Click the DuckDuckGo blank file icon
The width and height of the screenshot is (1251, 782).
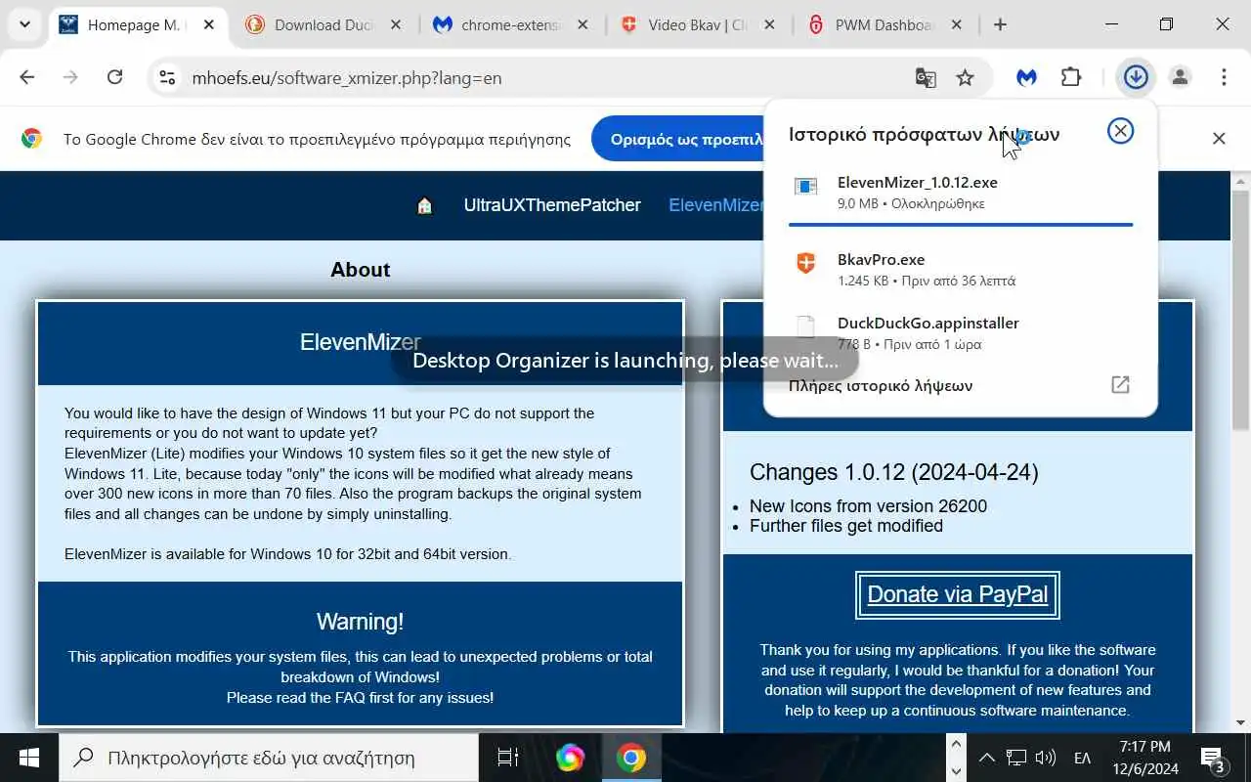coord(805,326)
